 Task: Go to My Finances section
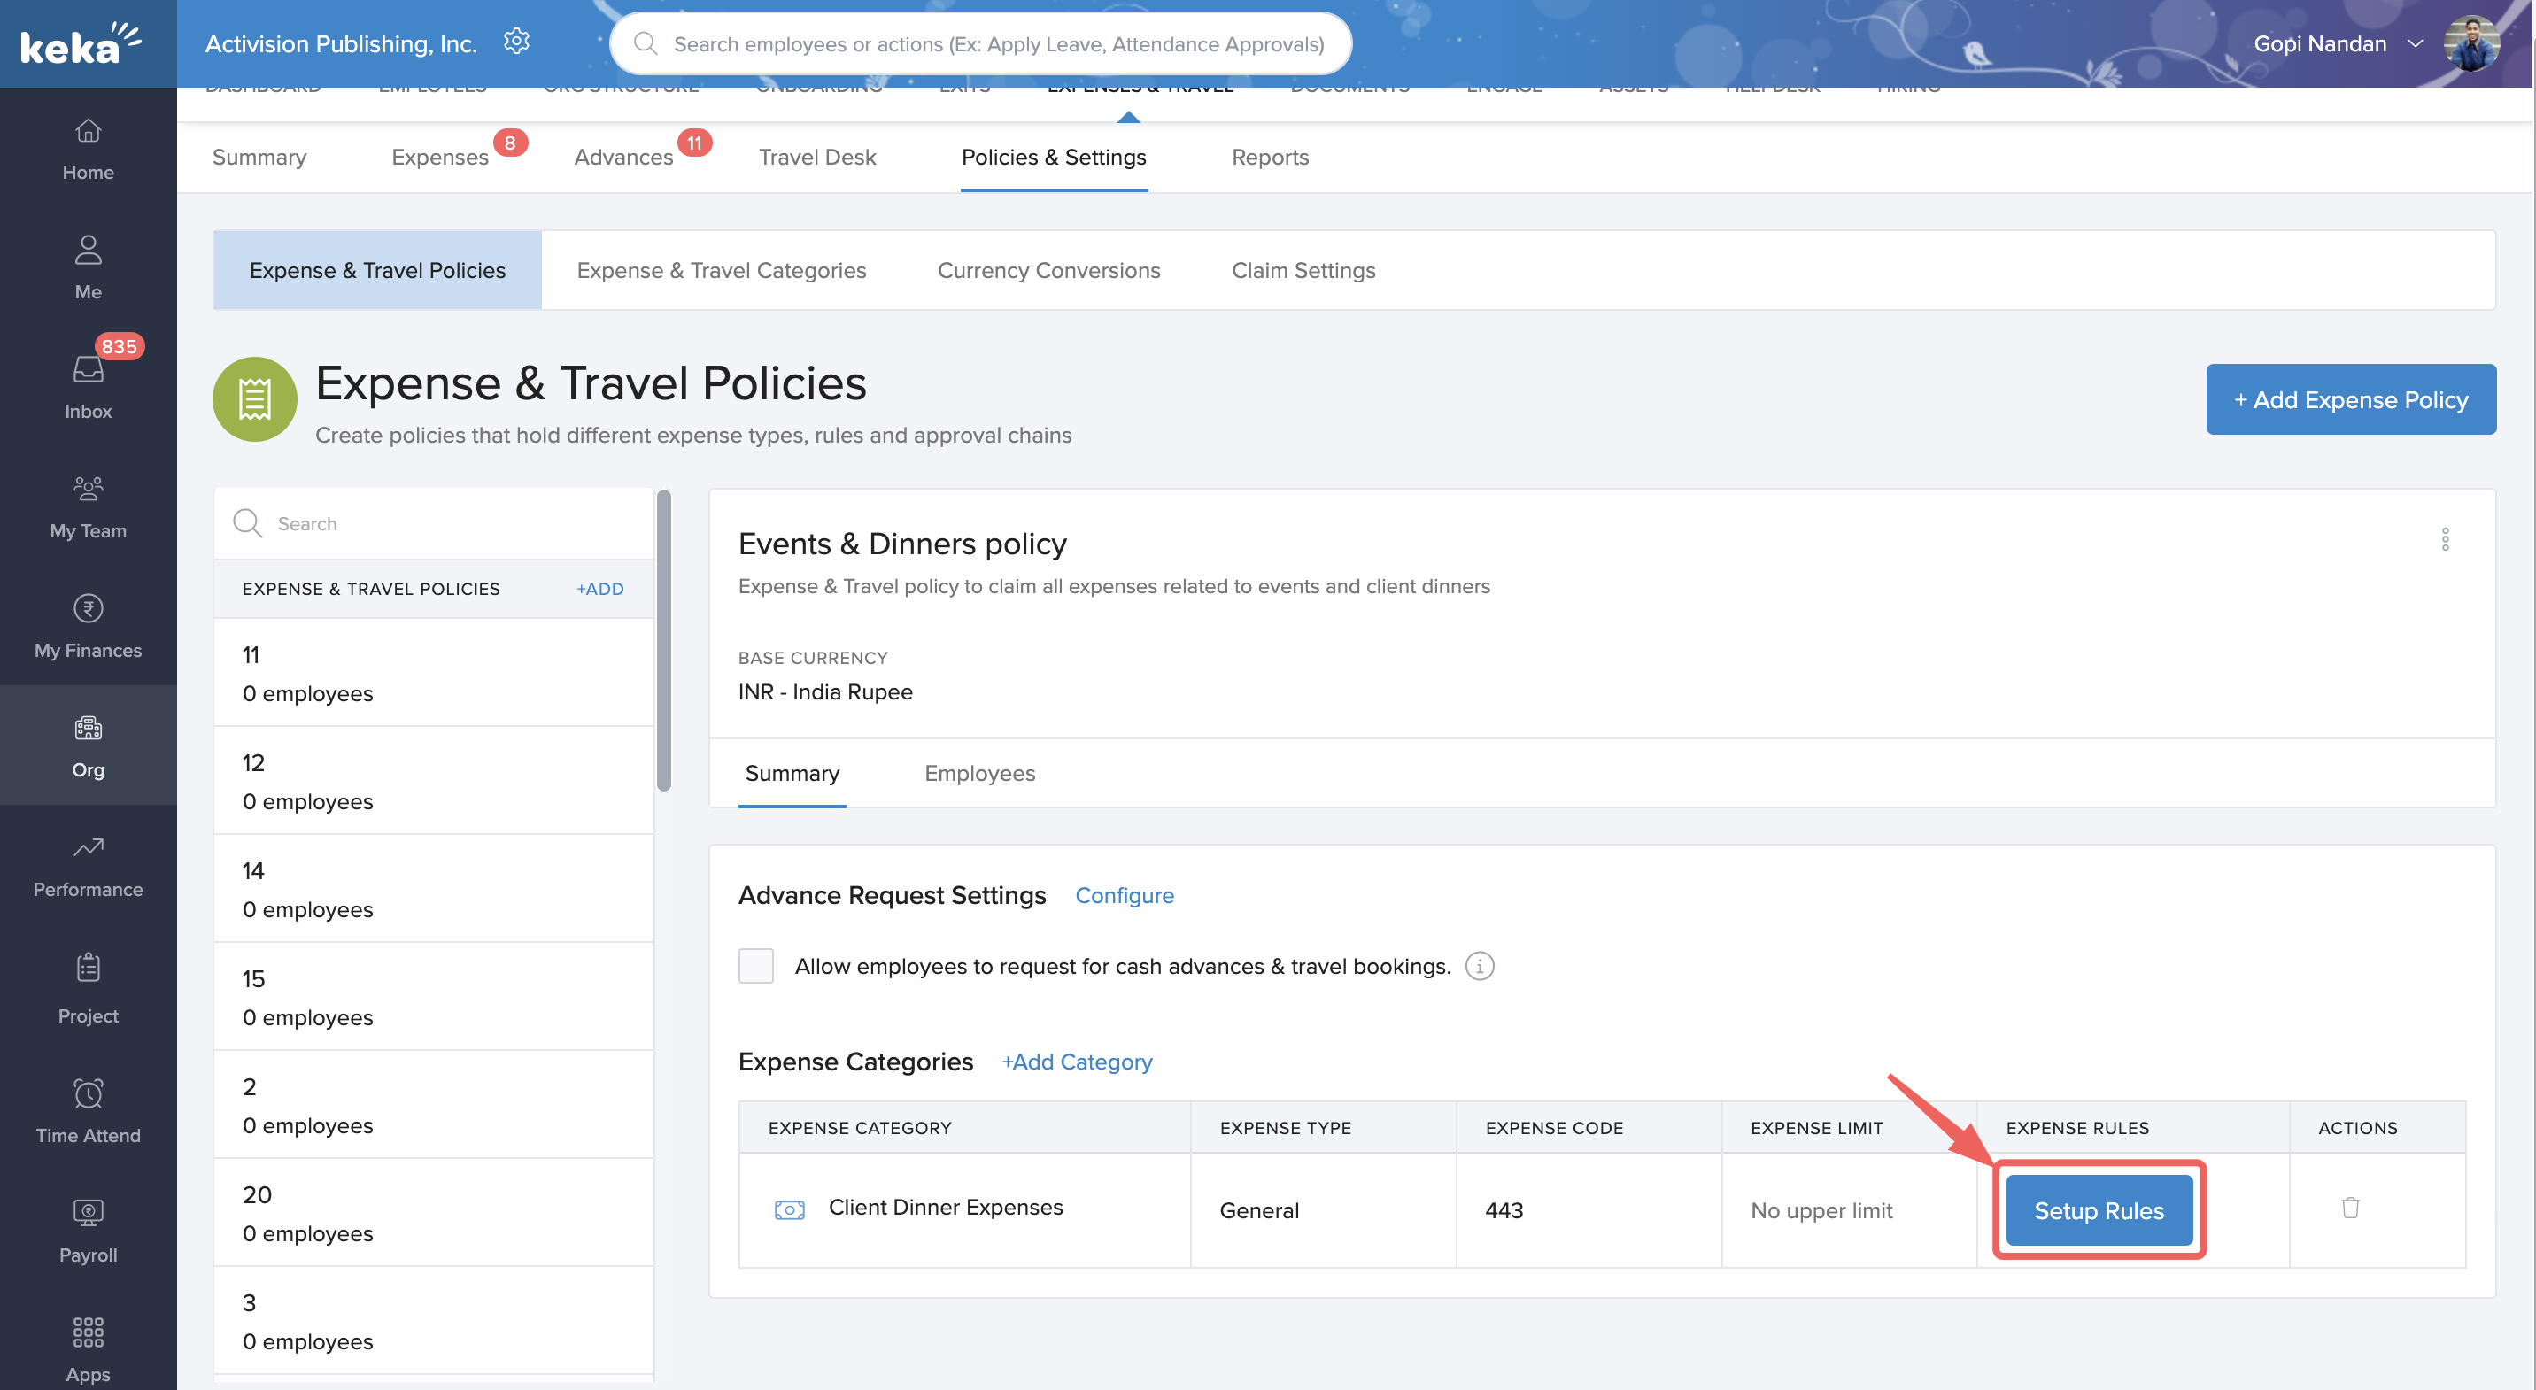click(88, 626)
